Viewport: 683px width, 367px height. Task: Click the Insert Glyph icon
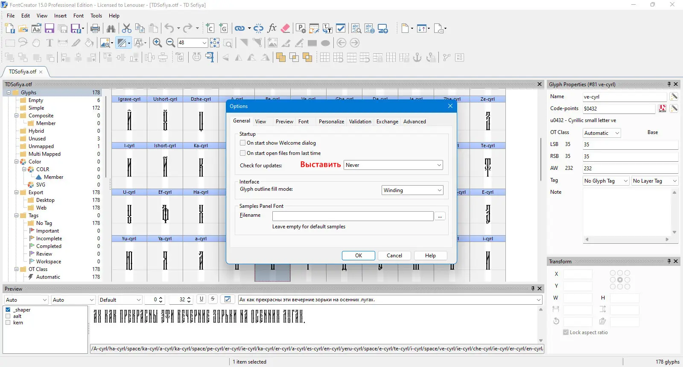(223, 29)
